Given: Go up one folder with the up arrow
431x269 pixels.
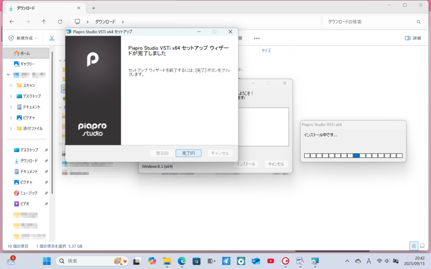Looking at the screenshot, I should 44,22.
